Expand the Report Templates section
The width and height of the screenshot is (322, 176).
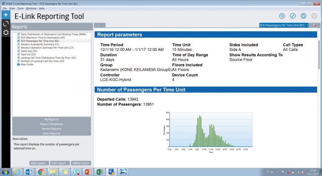click(52, 124)
